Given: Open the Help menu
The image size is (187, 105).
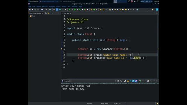Looking at the screenshot, I should click(80, 6).
